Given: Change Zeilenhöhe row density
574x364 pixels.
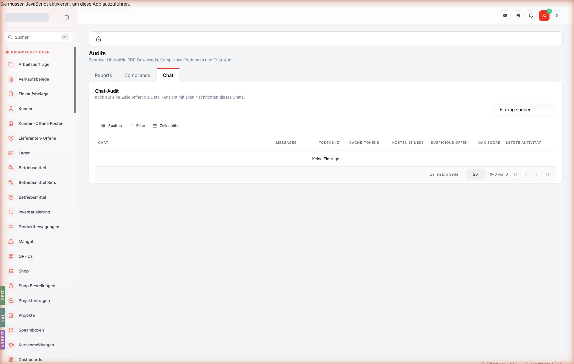Looking at the screenshot, I should pyautogui.click(x=166, y=126).
